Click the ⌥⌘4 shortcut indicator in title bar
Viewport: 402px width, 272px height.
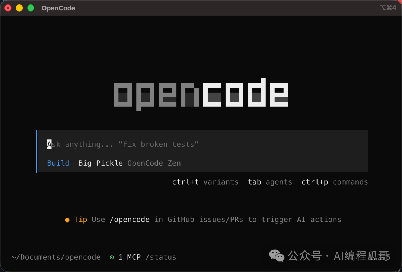point(388,8)
